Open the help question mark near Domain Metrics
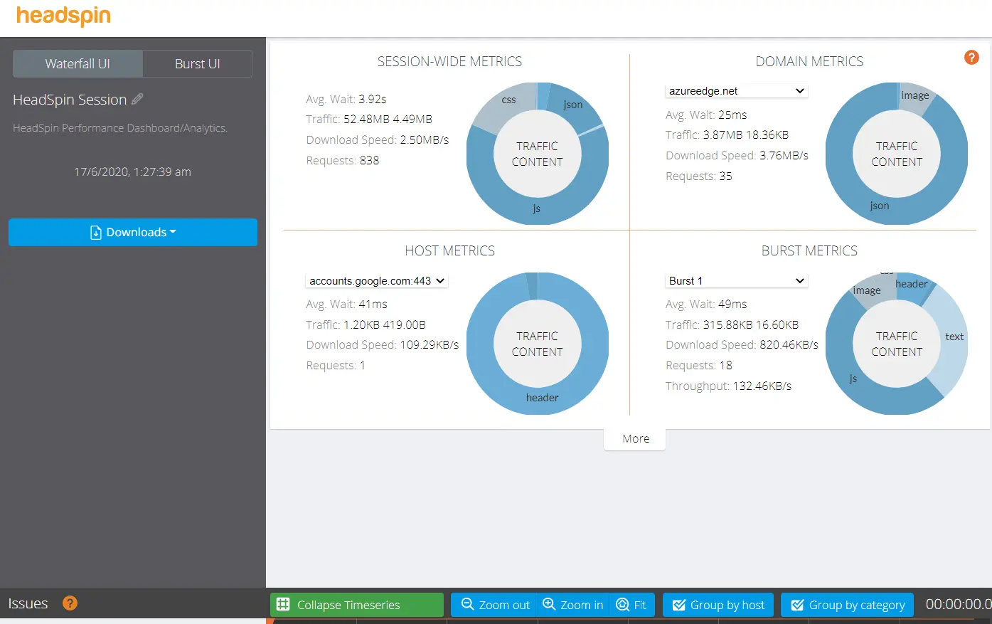 [971, 58]
